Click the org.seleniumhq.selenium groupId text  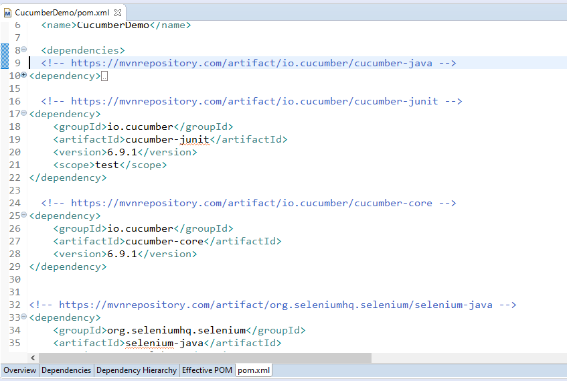point(177,330)
